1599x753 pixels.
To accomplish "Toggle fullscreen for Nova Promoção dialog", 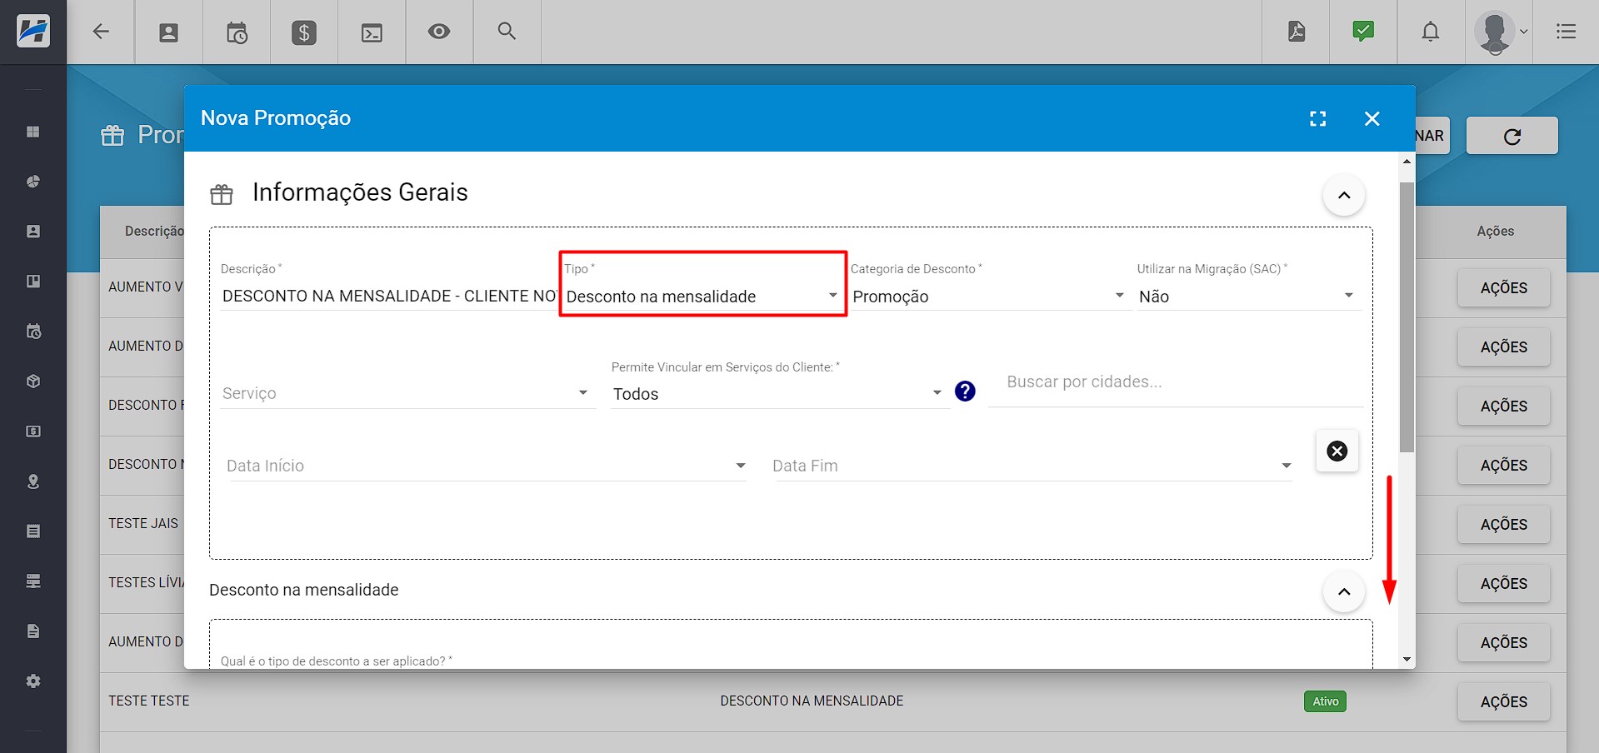I will click(1317, 119).
